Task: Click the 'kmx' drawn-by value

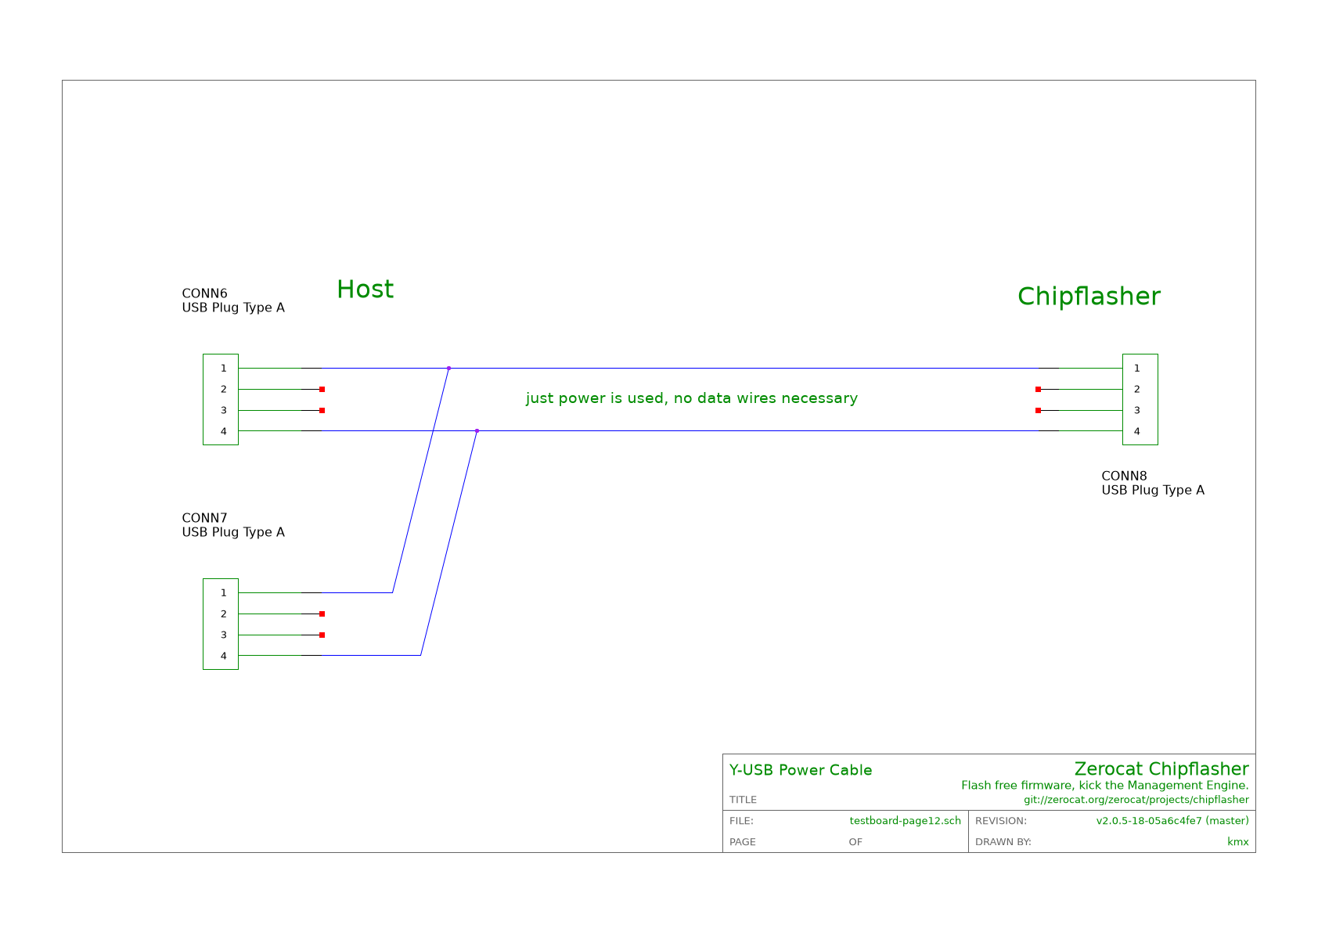Action: tap(1238, 842)
